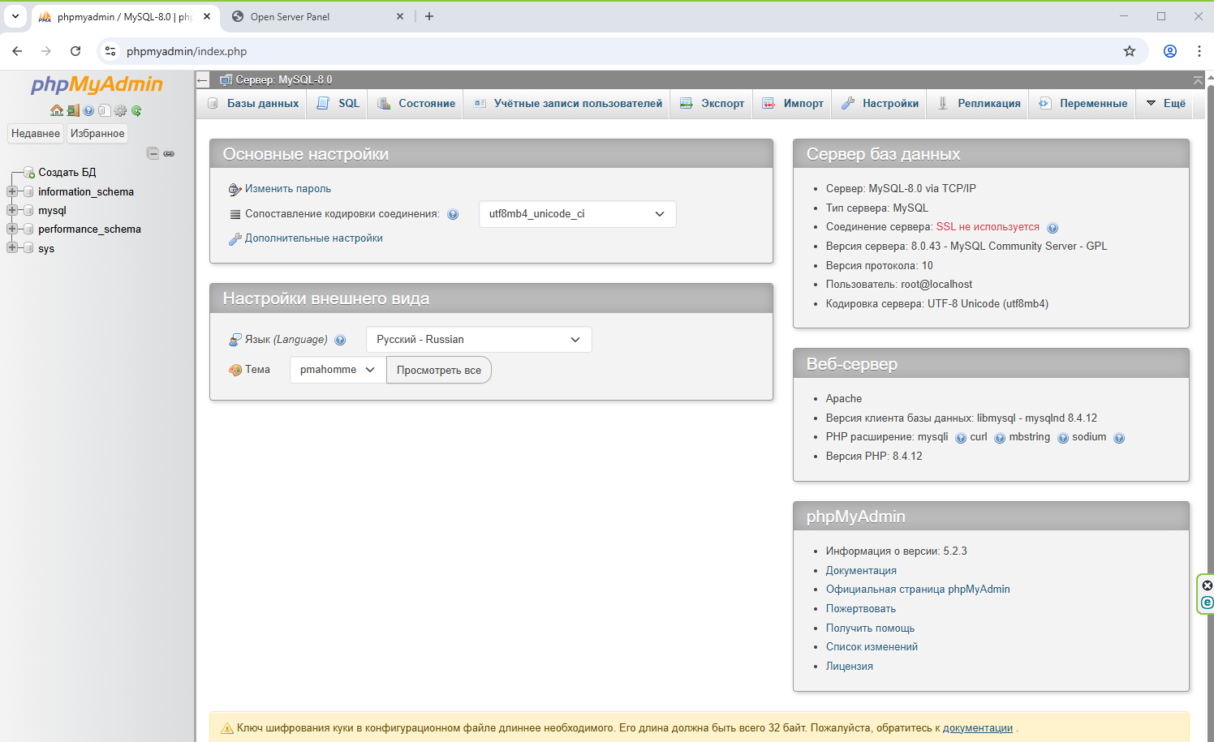The width and height of the screenshot is (1214, 742).
Task: Click the information_schema database cylinder icon
Action: (x=29, y=191)
